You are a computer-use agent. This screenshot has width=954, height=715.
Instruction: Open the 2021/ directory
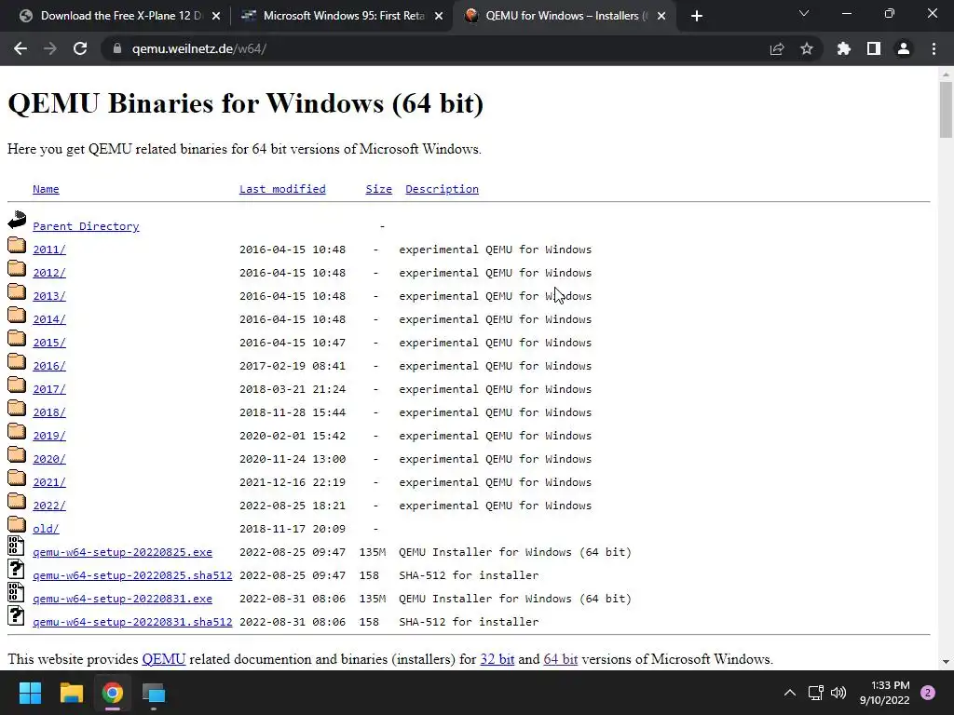click(49, 482)
